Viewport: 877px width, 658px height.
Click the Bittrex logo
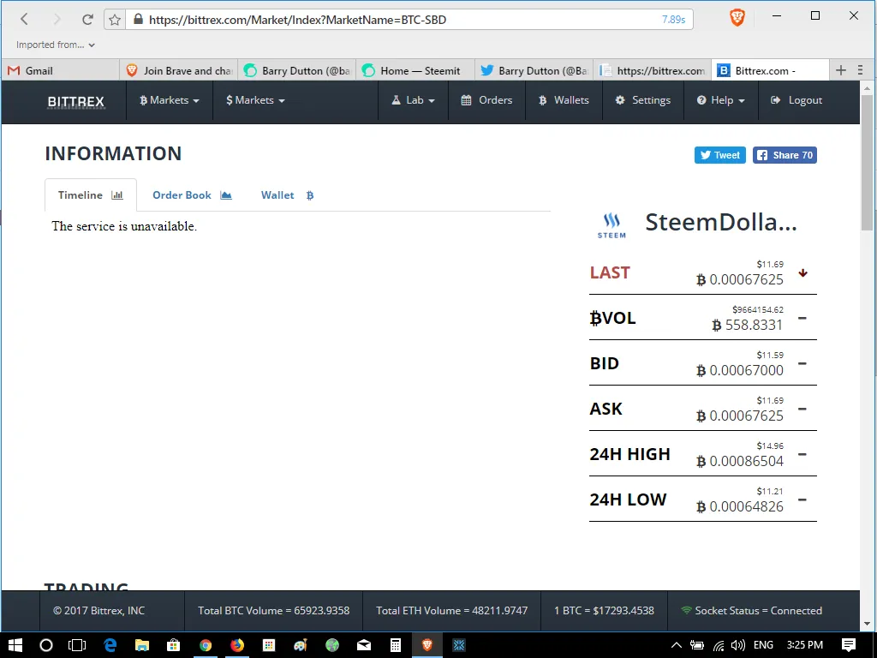[76, 101]
